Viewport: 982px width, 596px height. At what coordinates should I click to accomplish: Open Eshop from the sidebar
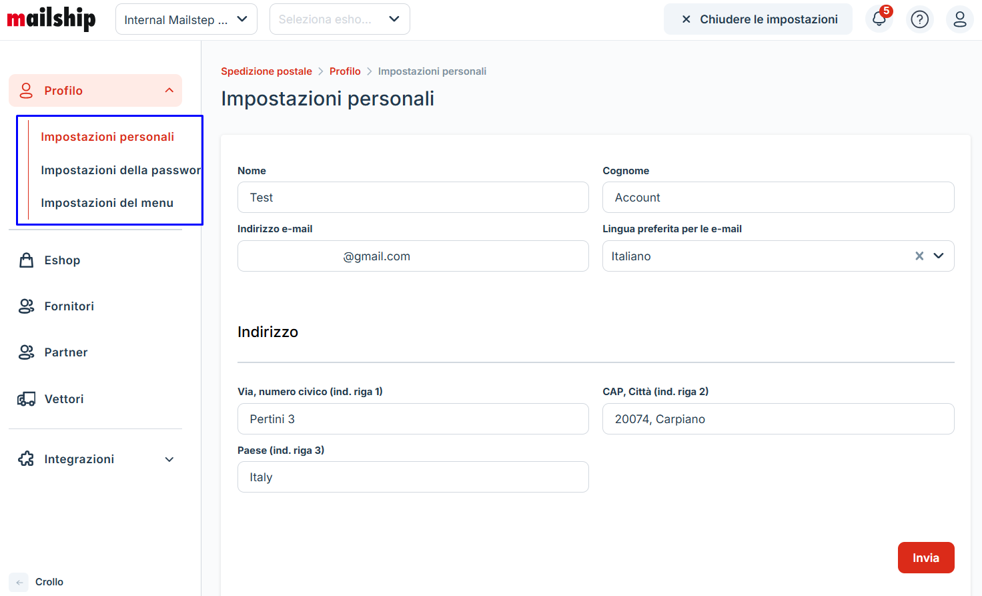coord(62,260)
